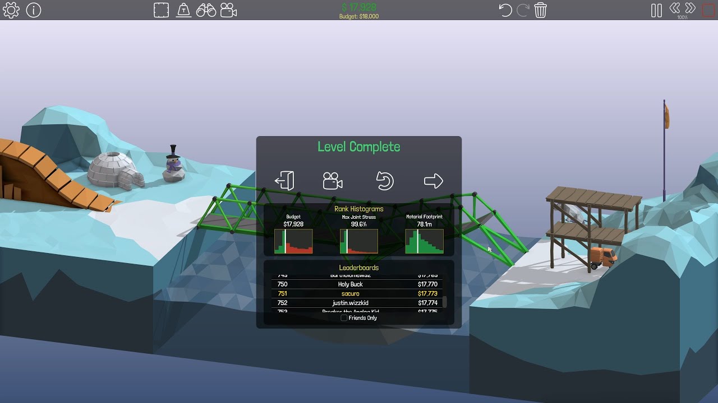Go to next level arrow
The height and width of the screenshot is (403, 718).
tap(433, 181)
